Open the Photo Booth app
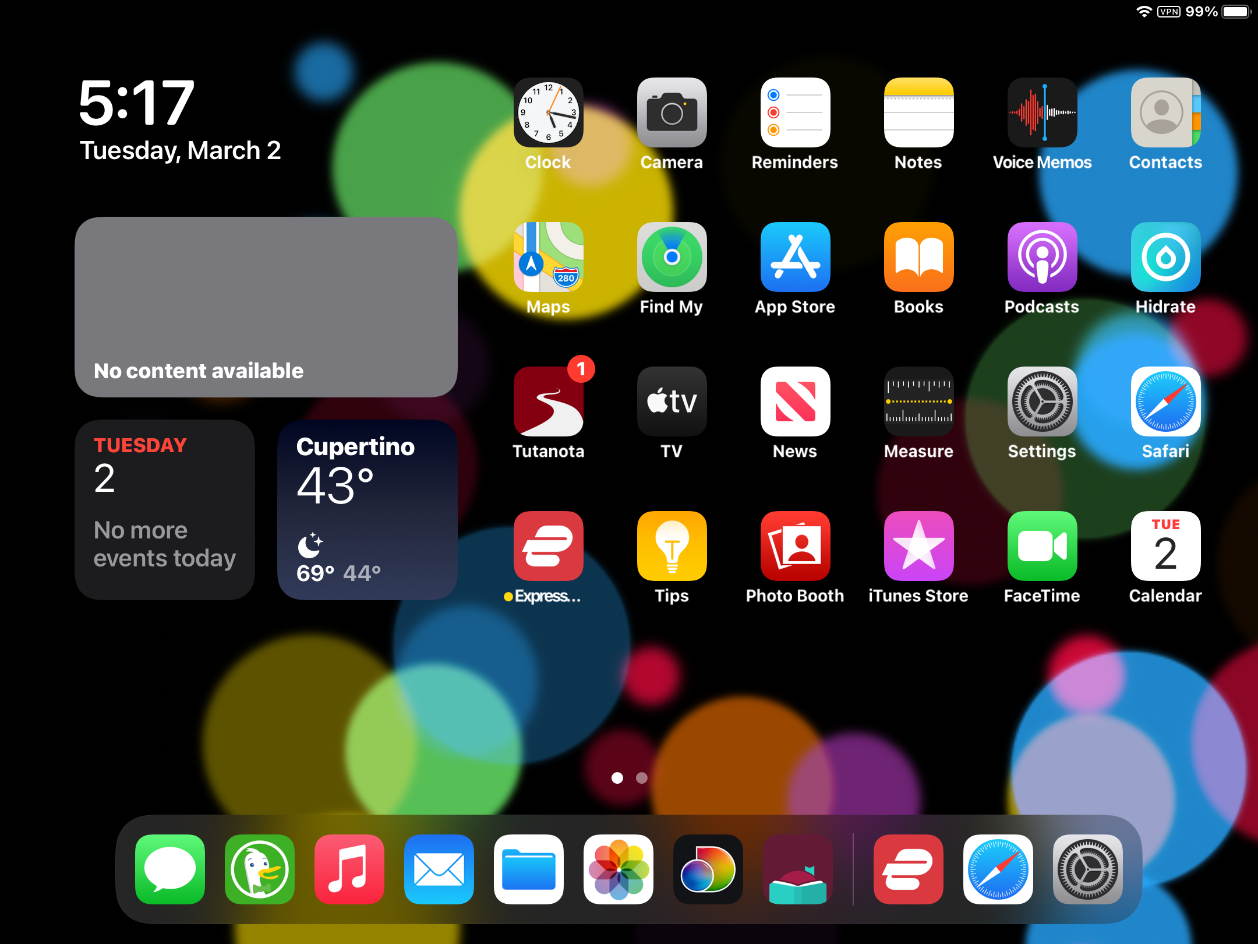1258x944 pixels. point(795,546)
